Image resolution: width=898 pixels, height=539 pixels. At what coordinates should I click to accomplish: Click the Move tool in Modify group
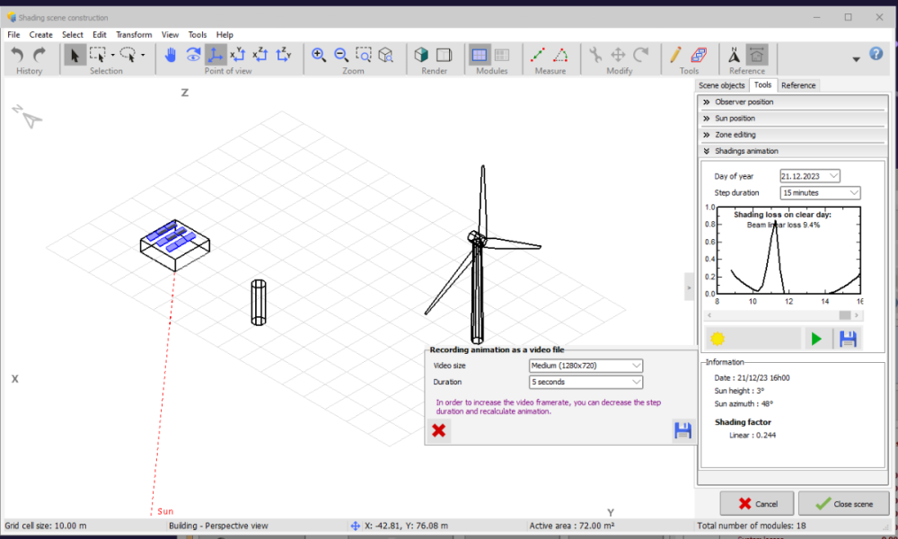point(618,55)
